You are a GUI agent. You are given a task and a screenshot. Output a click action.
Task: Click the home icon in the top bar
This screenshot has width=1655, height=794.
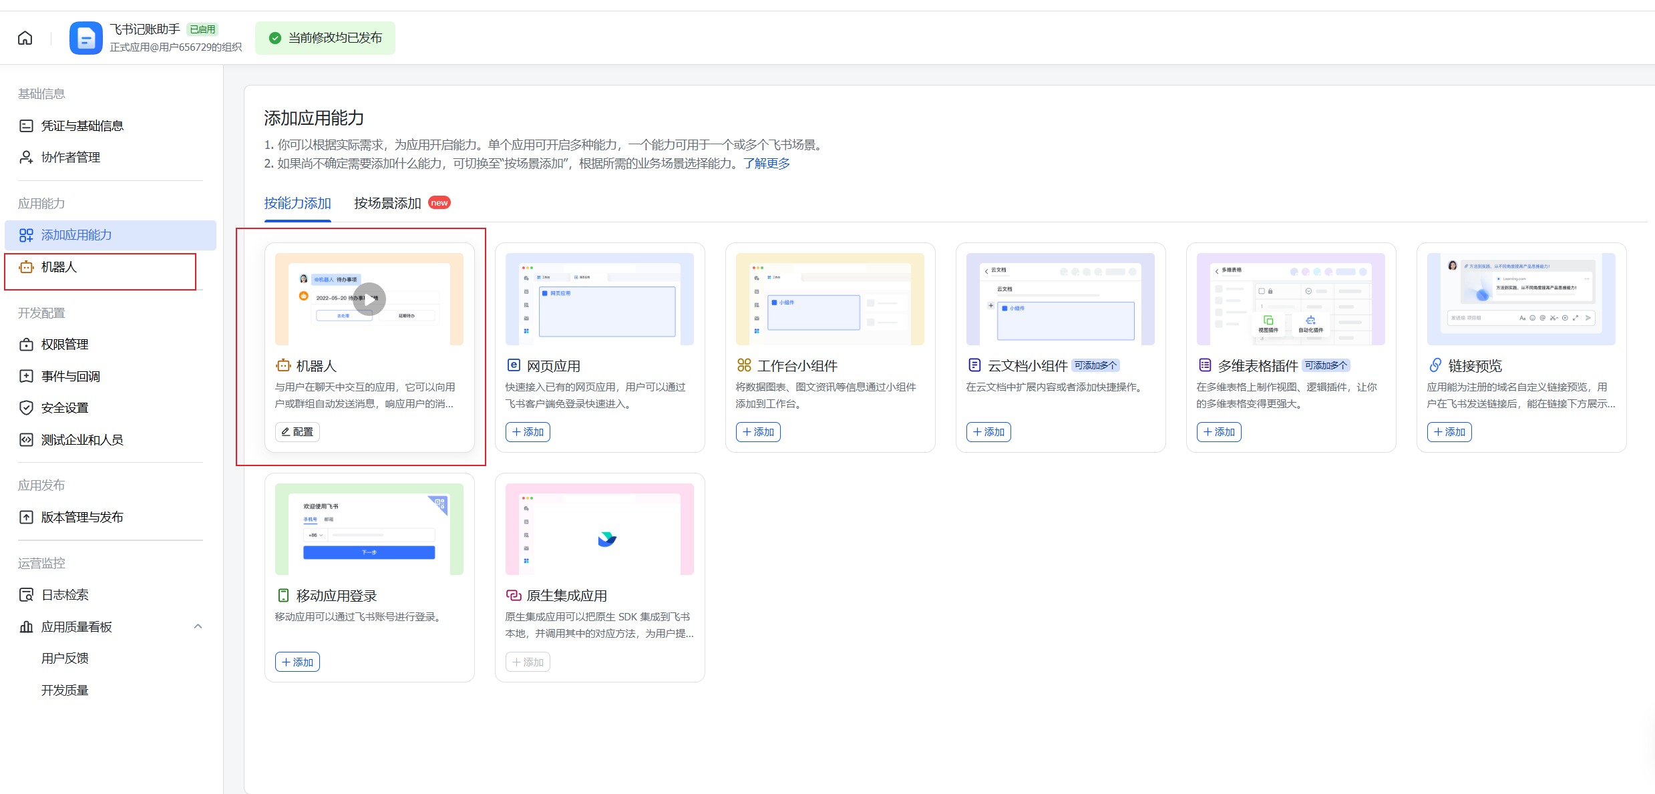click(x=25, y=38)
